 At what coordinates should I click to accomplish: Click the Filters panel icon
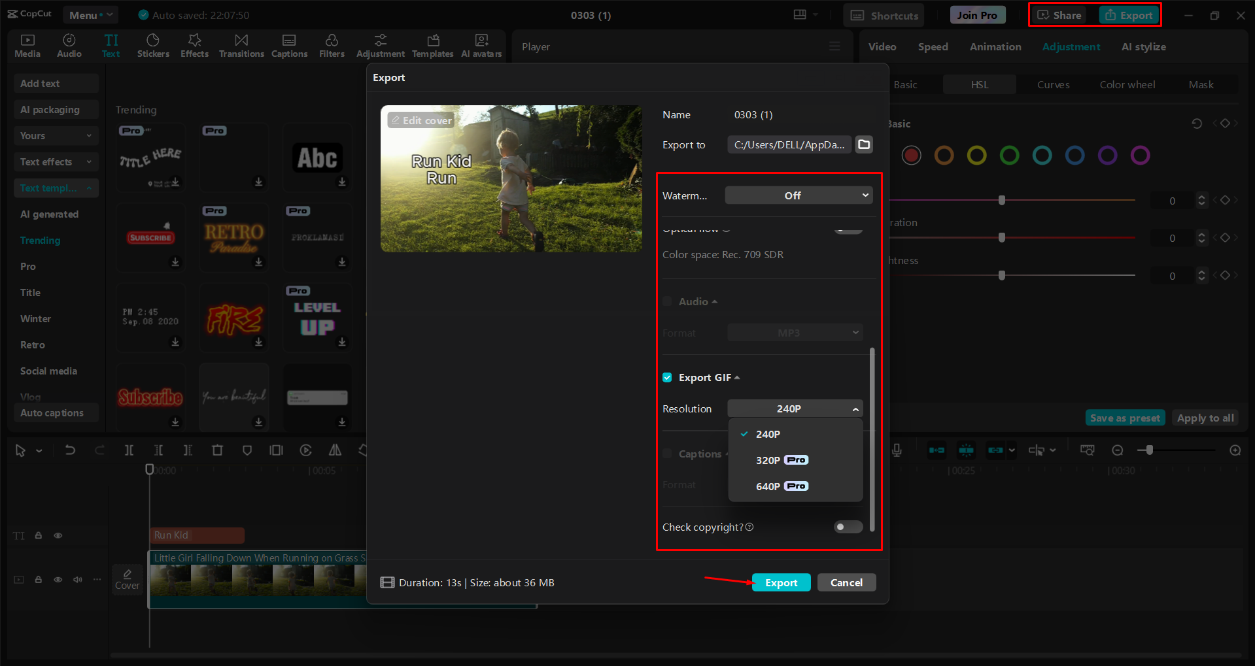[x=332, y=45]
